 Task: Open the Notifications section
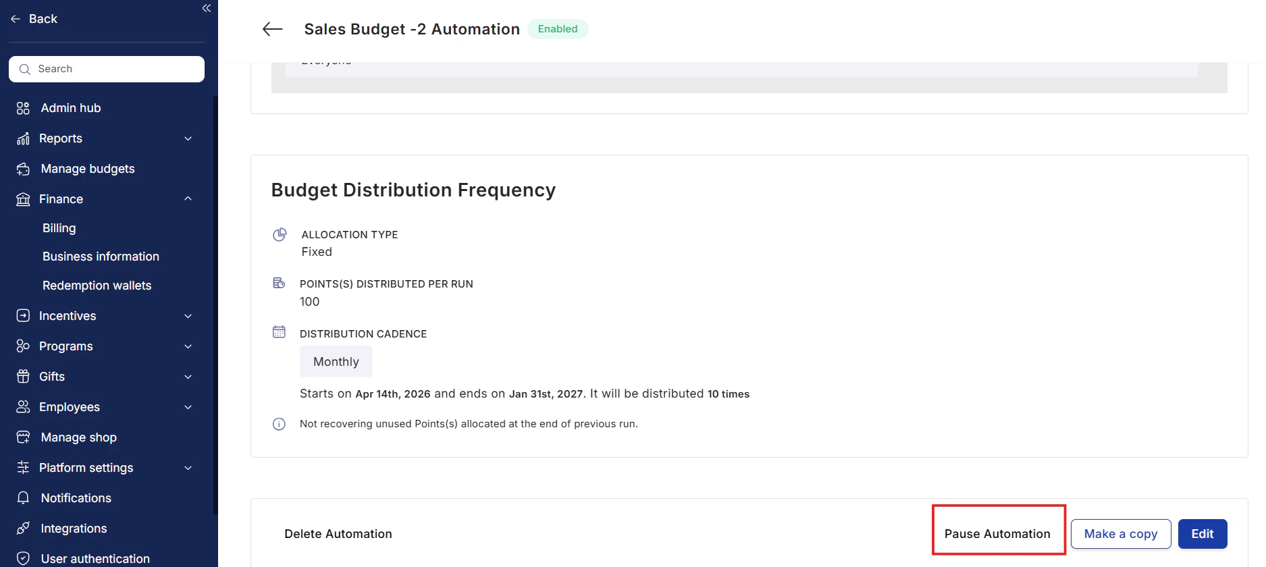tap(76, 498)
